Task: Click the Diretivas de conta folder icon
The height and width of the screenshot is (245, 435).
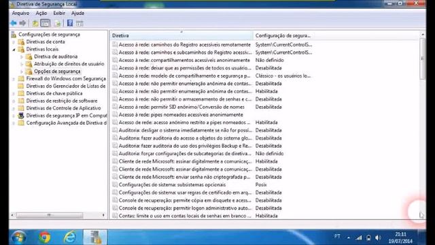Action: point(21,42)
